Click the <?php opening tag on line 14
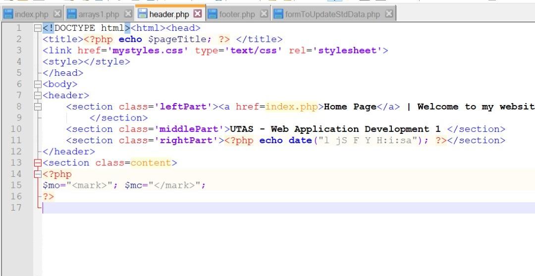 pos(57,174)
